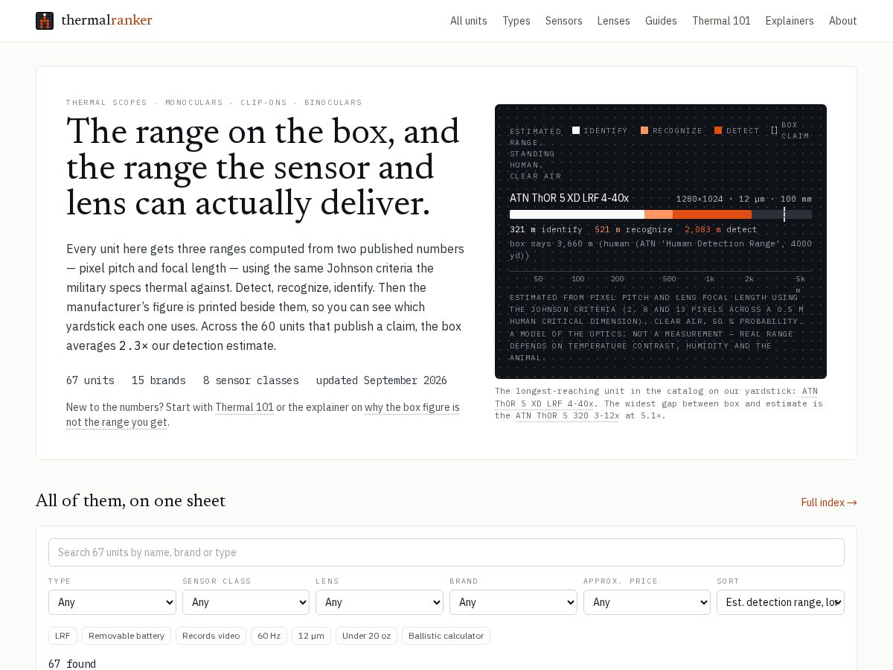Open the Lenses navigation item
The image size is (893, 670).
(x=614, y=21)
